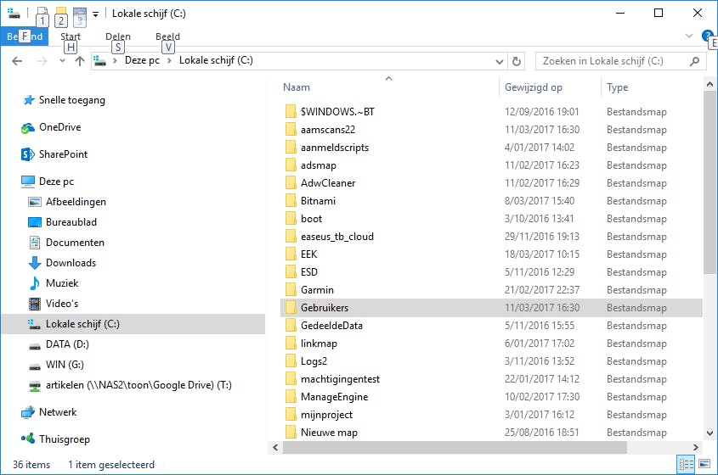Expand the chevron after Deze pc breadcrumb
The image size is (718, 475).
[x=169, y=60]
